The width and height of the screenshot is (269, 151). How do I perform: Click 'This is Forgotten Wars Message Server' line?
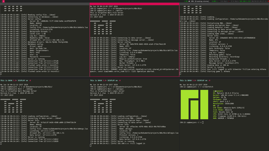pos(18,91)
